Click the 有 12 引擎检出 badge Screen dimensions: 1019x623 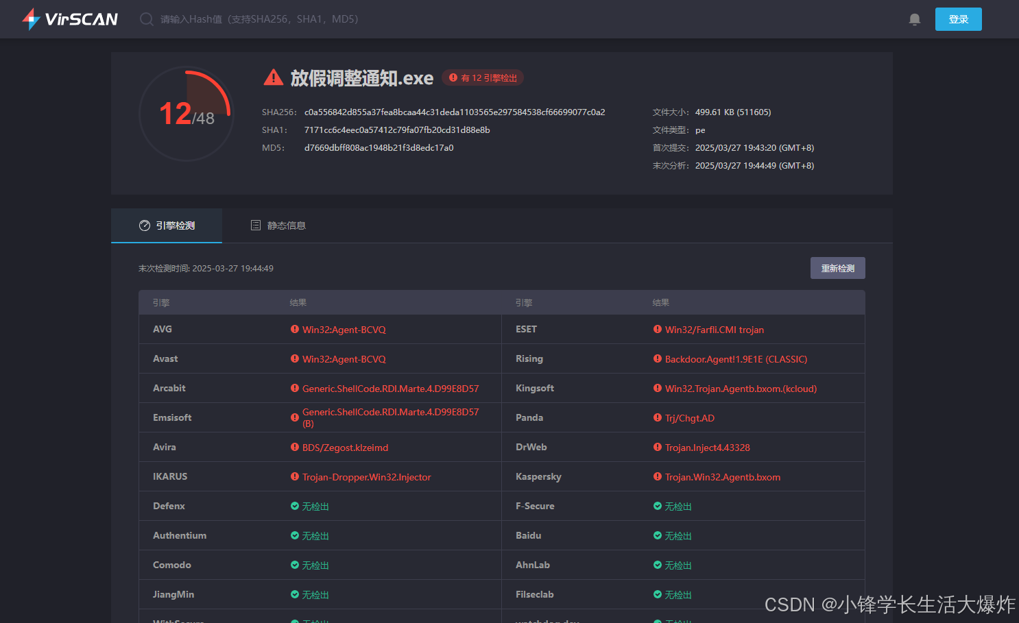click(483, 77)
